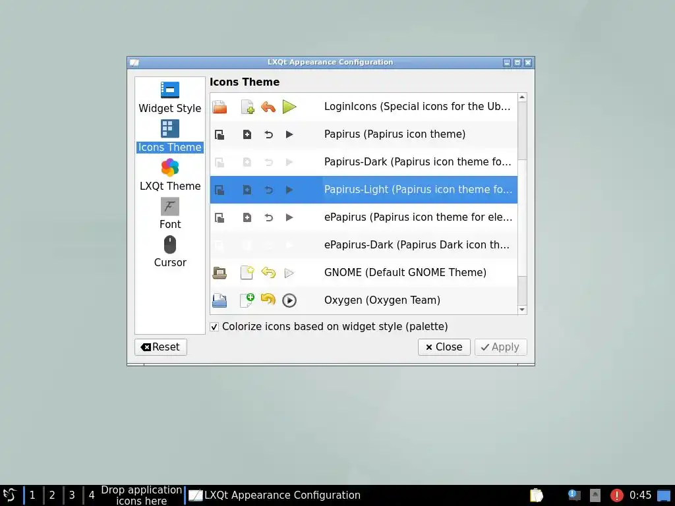Choose the ePapirus theme entry
Viewport: 675px width, 506px height.
tap(363, 217)
